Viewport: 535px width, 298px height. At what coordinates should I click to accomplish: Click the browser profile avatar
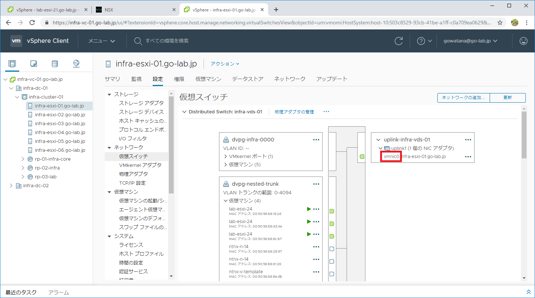(515, 23)
